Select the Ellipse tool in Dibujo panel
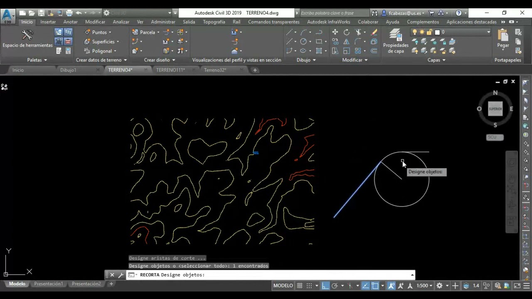 click(303, 51)
